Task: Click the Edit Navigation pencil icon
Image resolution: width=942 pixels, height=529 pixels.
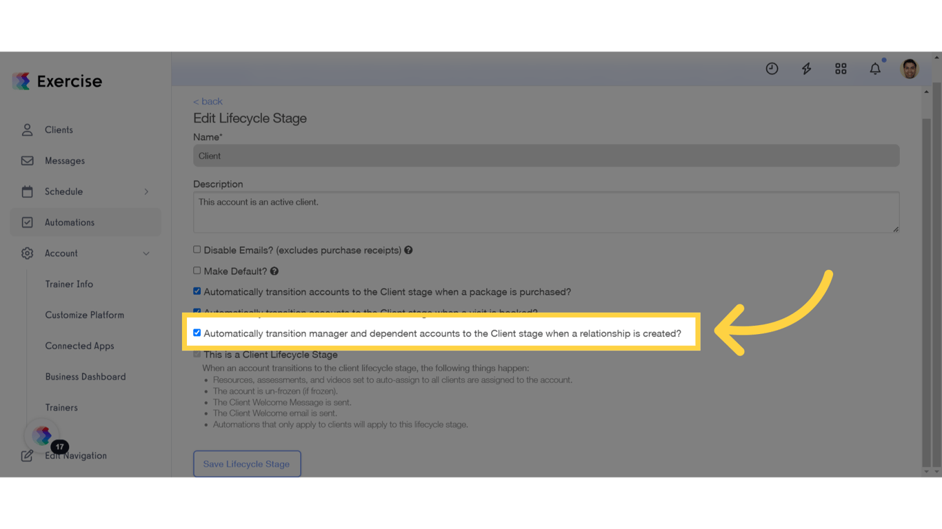Action: click(28, 455)
